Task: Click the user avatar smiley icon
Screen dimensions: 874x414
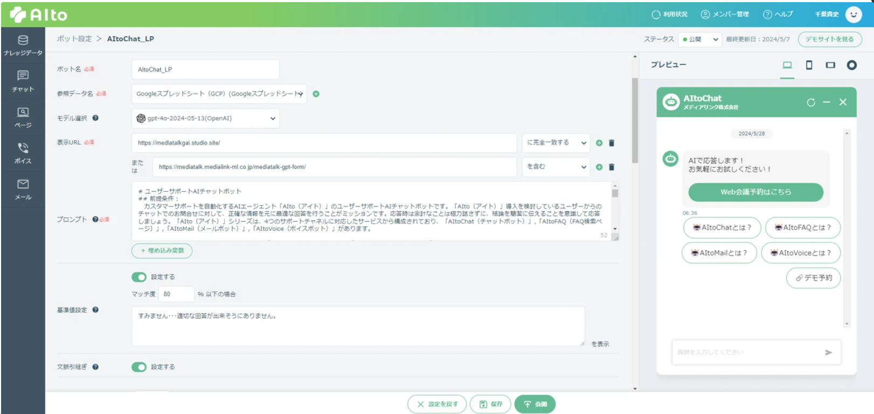Action: click(853, 15)
